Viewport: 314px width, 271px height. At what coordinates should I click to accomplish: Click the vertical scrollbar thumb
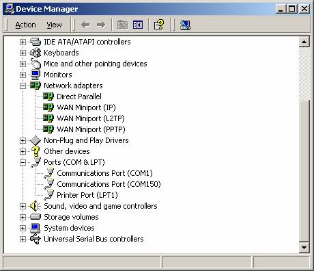[x=304, y=171]
